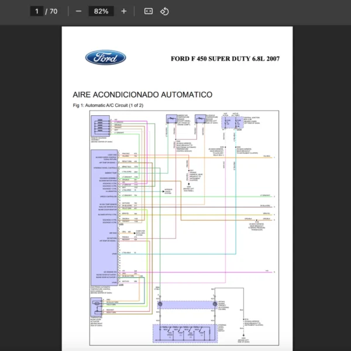Click the large blue temperature control module block
This screenshot has width=351, height=351.
click(x=104, y=216)
